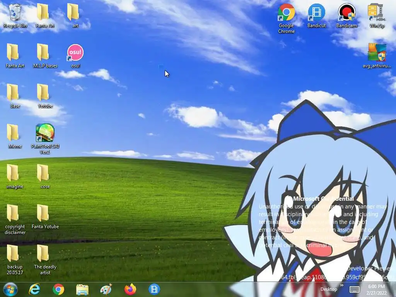The height and width of the screenshot is (297, 396).
Task: Open Chrome from the taskbar
Action: [x=58, y=289]
